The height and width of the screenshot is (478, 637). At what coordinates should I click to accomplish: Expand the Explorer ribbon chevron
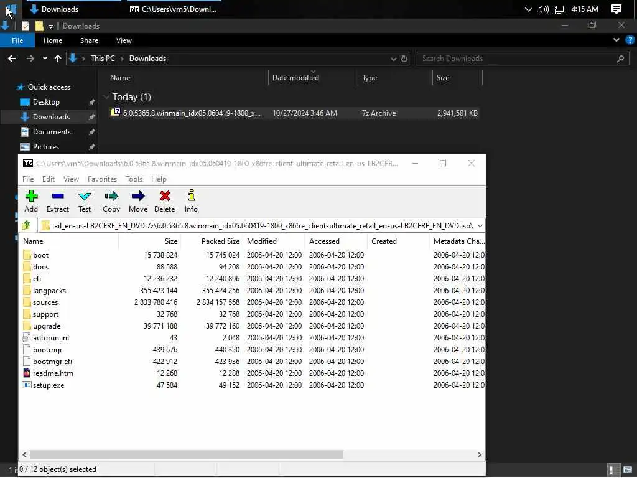[x=616, y=40]
